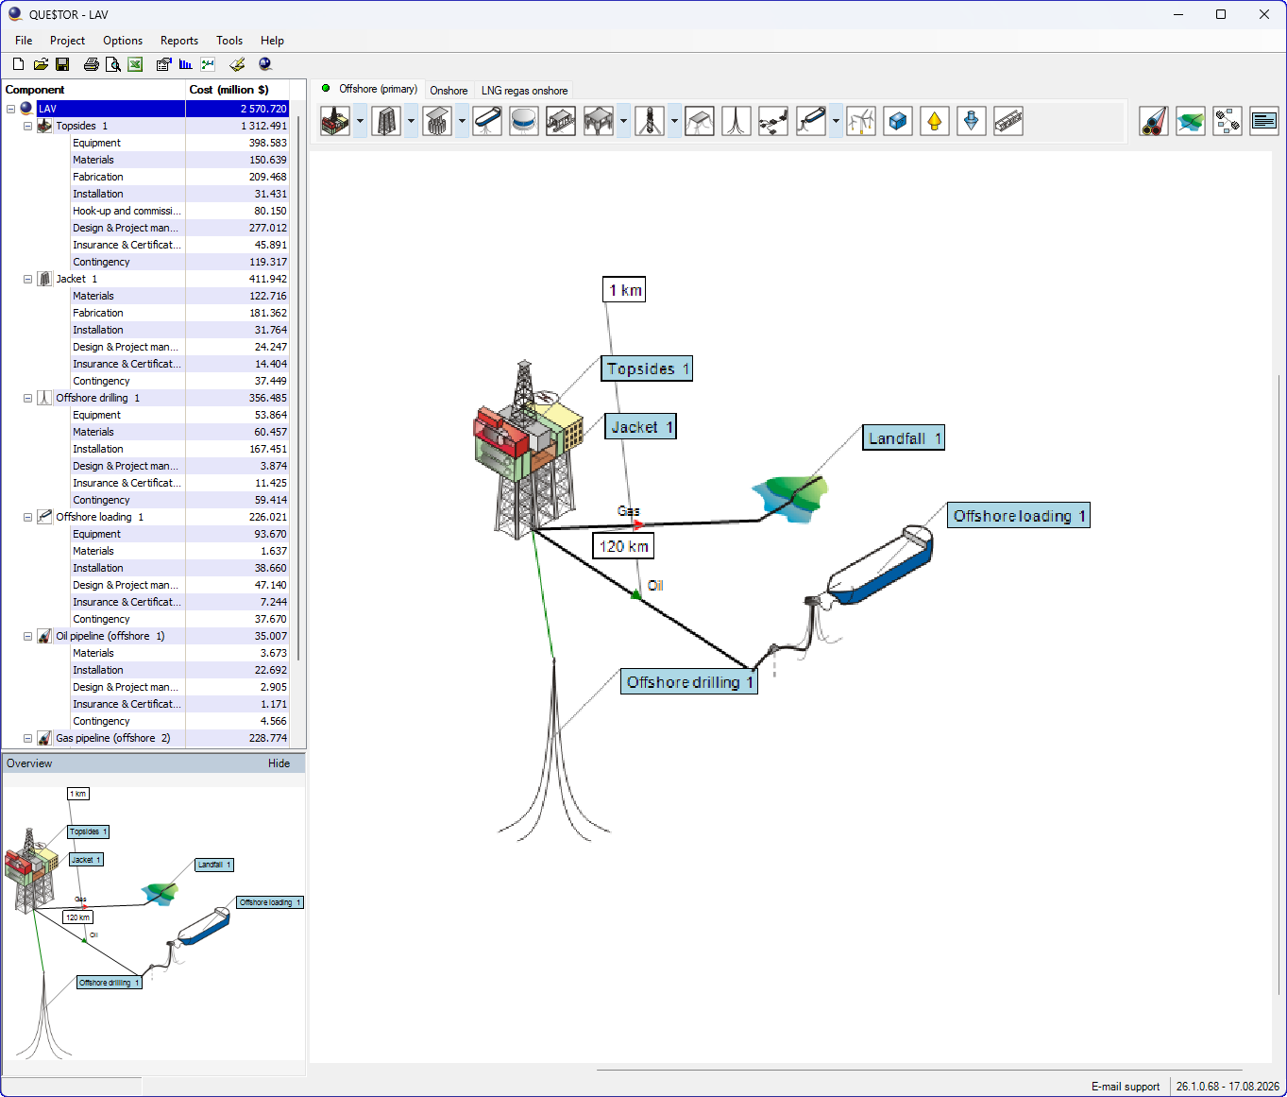The width and height of the screenshot is (1287, 1097).
Task: Click the 120 km distance label
Action: pos(623,546)
